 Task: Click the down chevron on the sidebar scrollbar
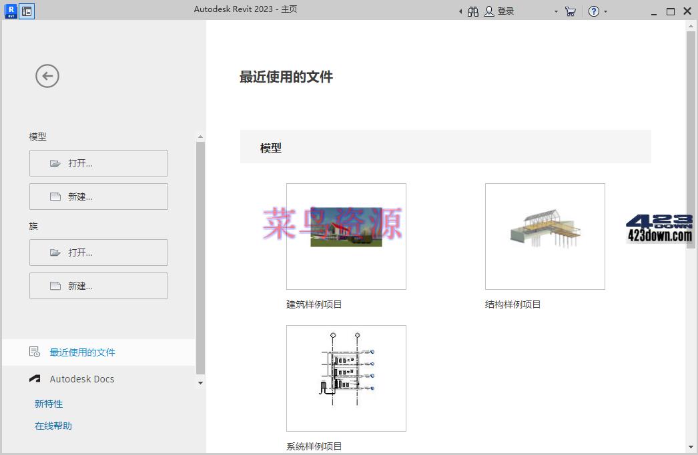coord(200,383)
